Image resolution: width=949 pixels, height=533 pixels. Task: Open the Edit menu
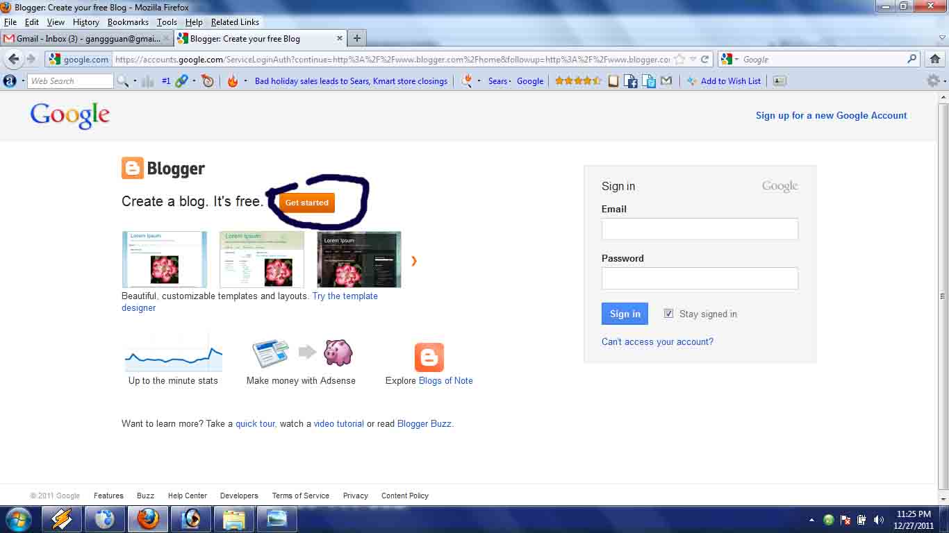tap(32, 22)
